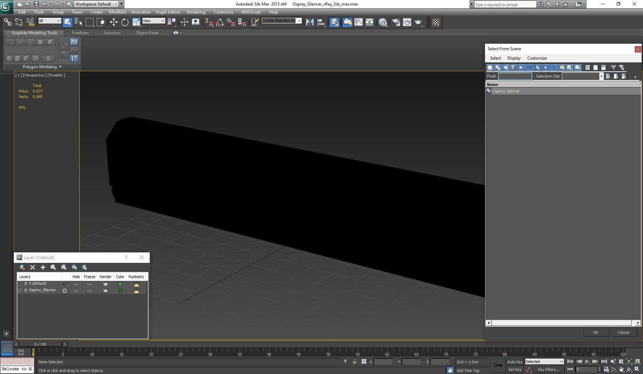Open the View reference coordinate dropdown
The height and width of the screenshot is (374, 643).
coord(153,21)
